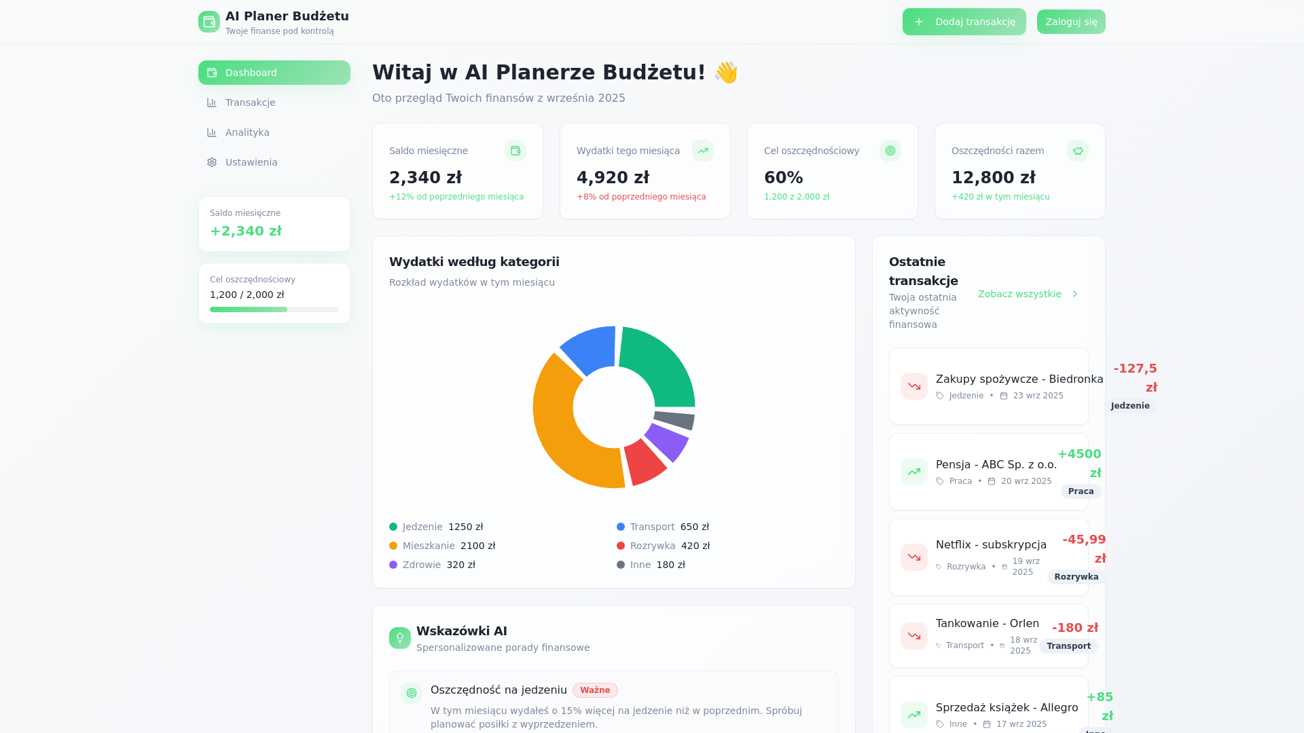Click the orange Mieszkanie donut chart segment

(564, 428)
